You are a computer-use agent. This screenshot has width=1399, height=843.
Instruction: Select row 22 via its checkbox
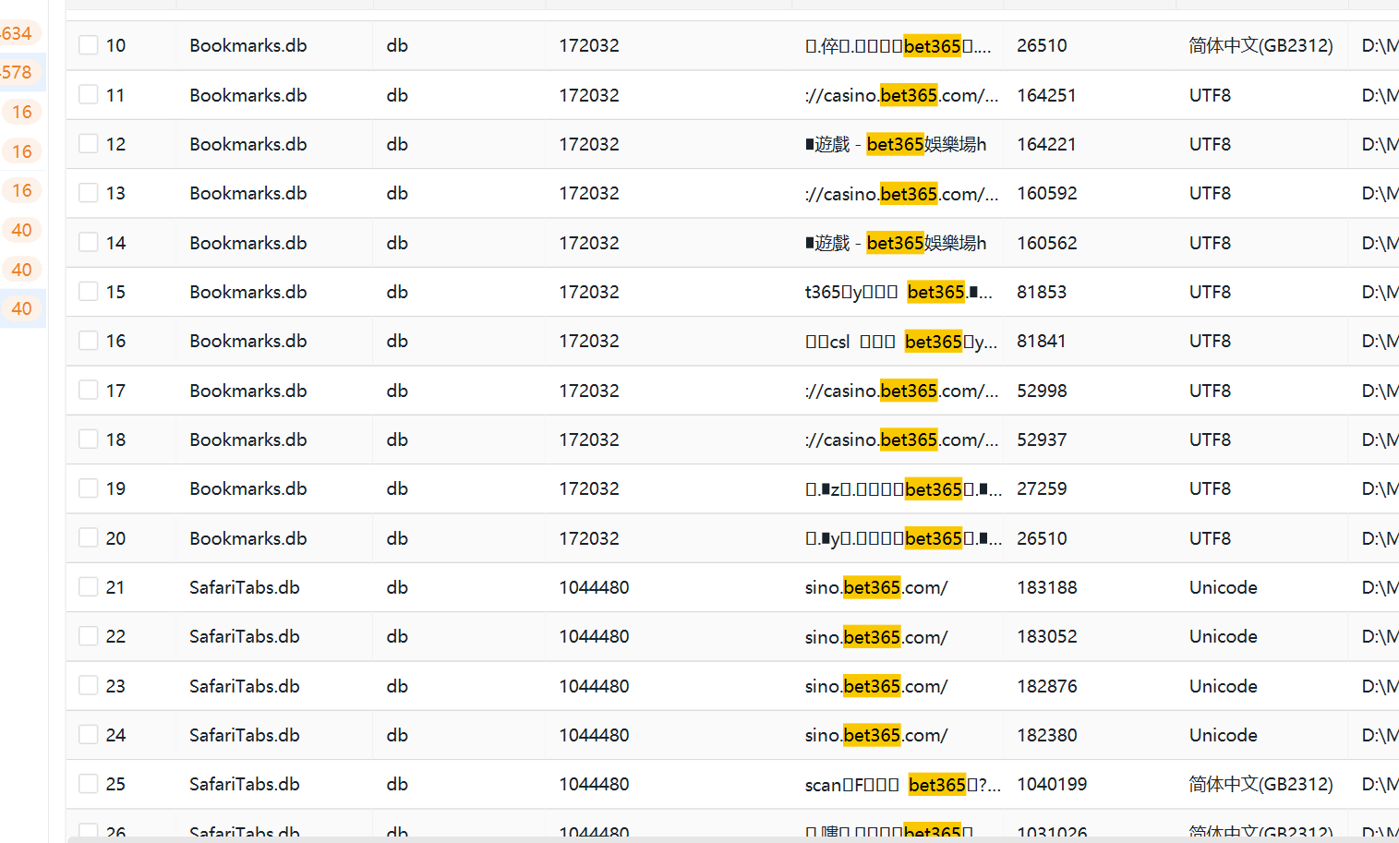click(89, 636)
